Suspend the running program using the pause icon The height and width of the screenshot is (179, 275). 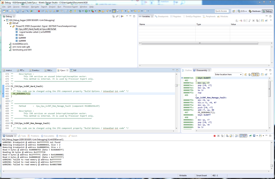35,11
